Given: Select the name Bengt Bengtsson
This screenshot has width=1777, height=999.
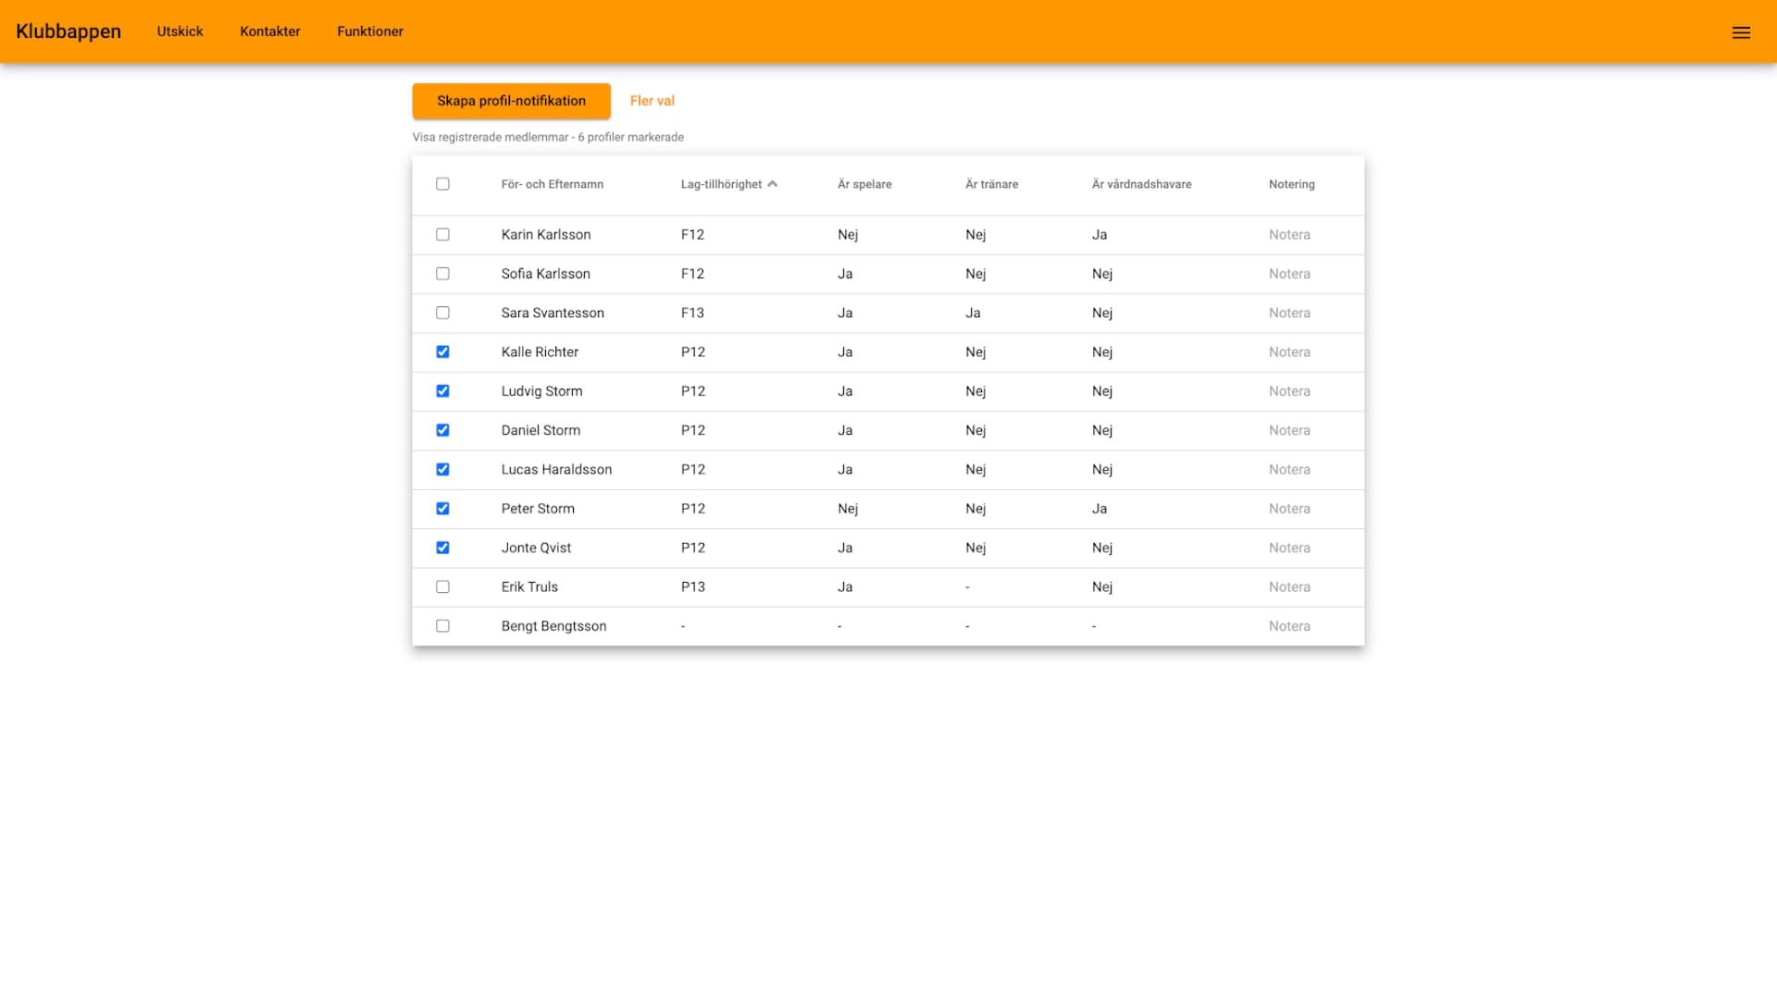Looking at the screenshot, I should coord(553,626).
